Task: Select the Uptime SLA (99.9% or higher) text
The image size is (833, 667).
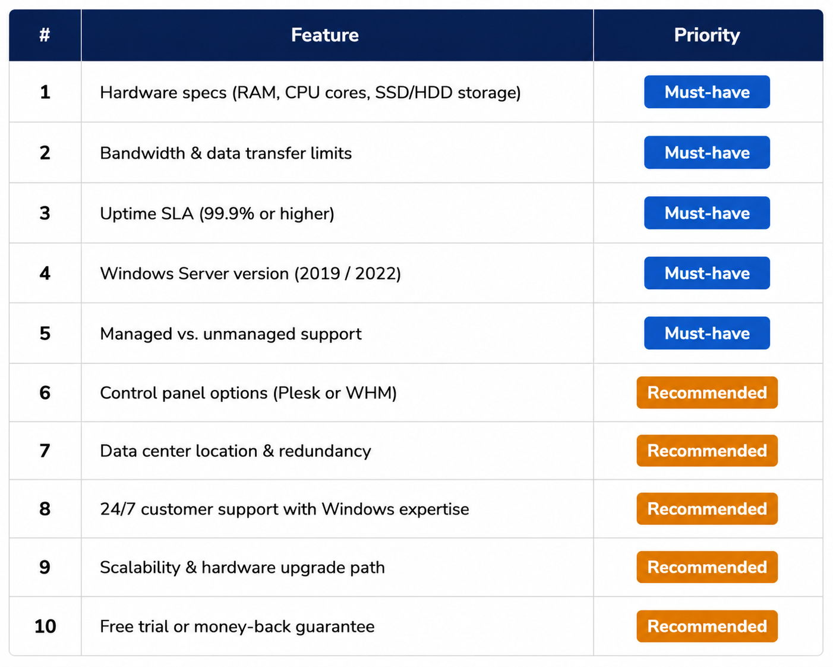Action: point(217,213)
